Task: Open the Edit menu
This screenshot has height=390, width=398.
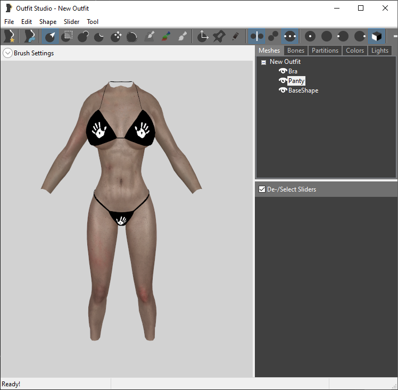Action: 27,22
